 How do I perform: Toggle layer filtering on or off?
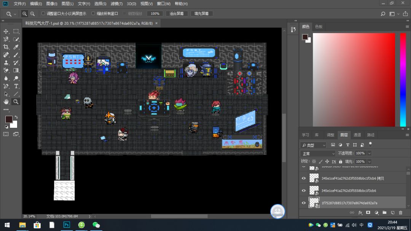(x=370, y=144)
